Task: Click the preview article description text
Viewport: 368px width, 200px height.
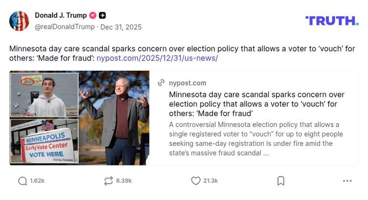Action: pos(256,139)
